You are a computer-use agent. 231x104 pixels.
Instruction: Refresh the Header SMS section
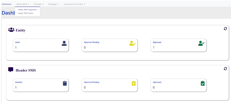pos(225,69)
